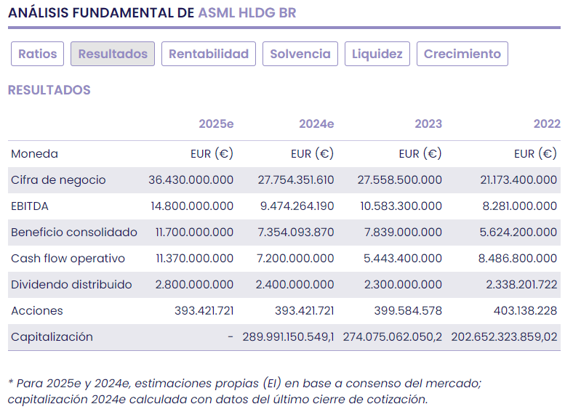The width and height of the screenshot is (565, 412).
Task: Click the 2023 column header
Action: point(428,124)
